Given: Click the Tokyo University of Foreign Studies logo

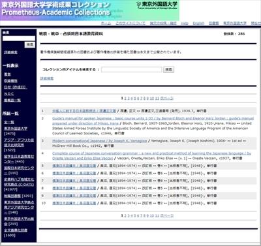Looking at the screenshot, I should click(157, 5).
